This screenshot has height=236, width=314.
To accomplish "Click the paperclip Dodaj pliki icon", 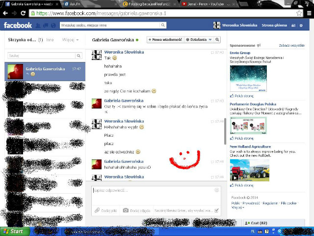I will coord(97,210).
